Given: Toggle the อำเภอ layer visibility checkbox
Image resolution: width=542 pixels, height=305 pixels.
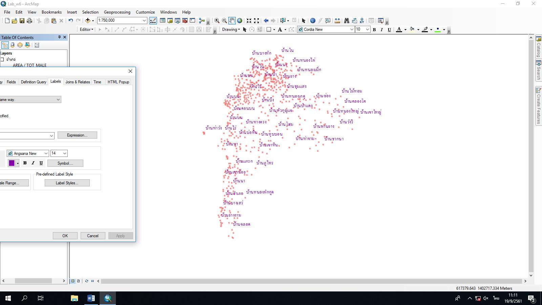Looking at the screenshot, I should point(3,59).
